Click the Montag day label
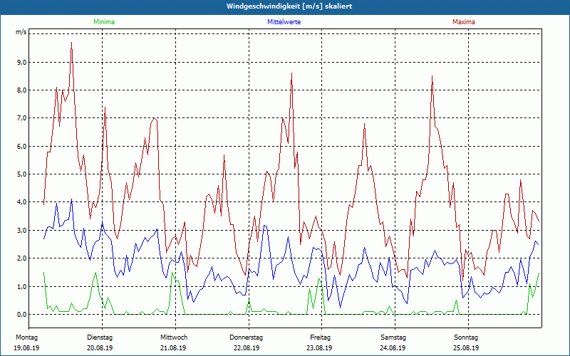This screenshot has width=570, height=356. click(x=27, y=337)
